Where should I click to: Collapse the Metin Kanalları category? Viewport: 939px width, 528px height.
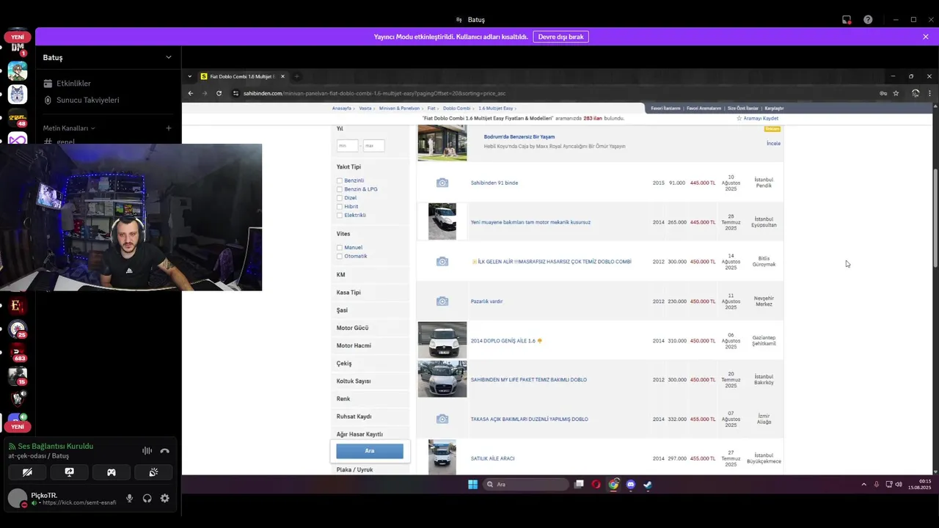68,128
